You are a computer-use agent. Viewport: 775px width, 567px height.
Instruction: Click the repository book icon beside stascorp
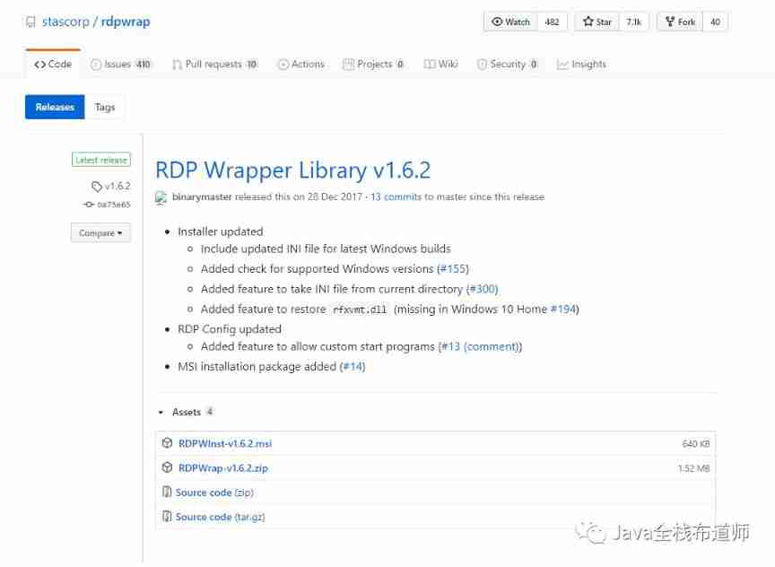[30, 22]
